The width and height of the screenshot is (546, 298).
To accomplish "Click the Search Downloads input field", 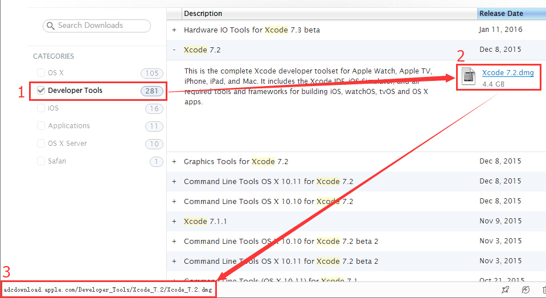I will 96,26.
